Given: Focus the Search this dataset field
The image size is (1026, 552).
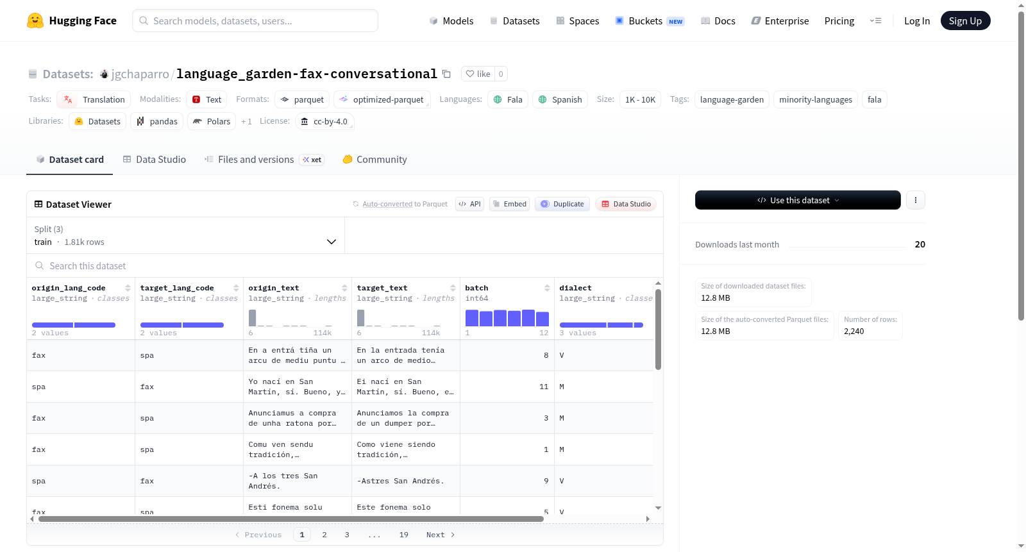Looking at the screenshot, I should coord(345,266).
